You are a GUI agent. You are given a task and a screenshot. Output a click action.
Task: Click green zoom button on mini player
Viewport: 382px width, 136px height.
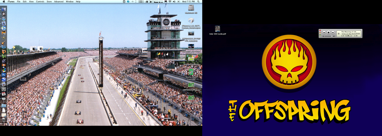pyautogui.click(x=320, y=35)
